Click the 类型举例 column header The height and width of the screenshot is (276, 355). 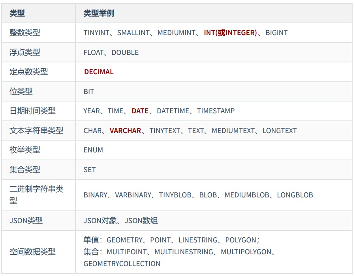pos(99,13)
